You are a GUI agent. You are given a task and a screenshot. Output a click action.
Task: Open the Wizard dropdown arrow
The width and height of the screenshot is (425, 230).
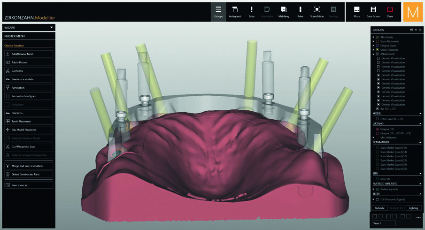(x=52, y=27)
